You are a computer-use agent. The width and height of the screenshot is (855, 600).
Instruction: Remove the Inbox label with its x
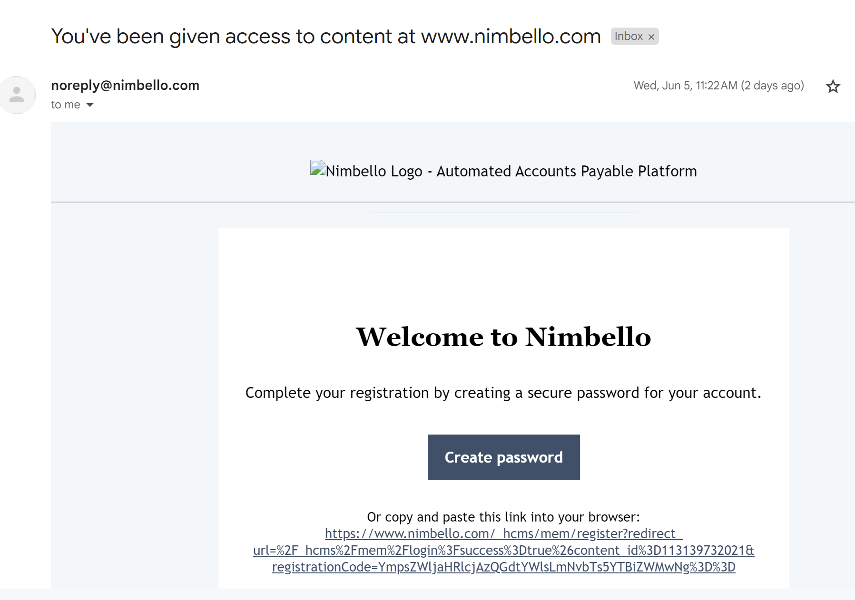coord(651,37)
